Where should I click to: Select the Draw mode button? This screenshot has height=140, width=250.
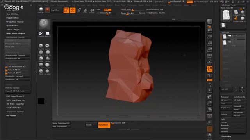[73, 10]
